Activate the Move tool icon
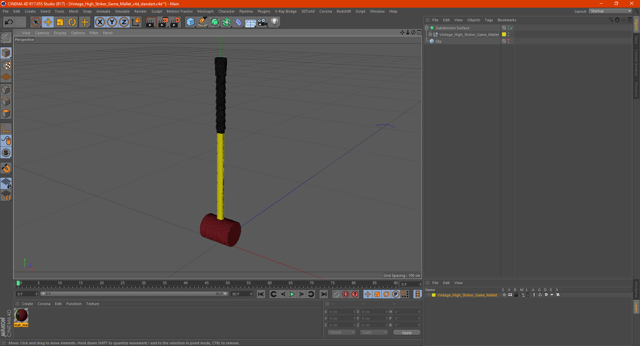 click(48, 22)
